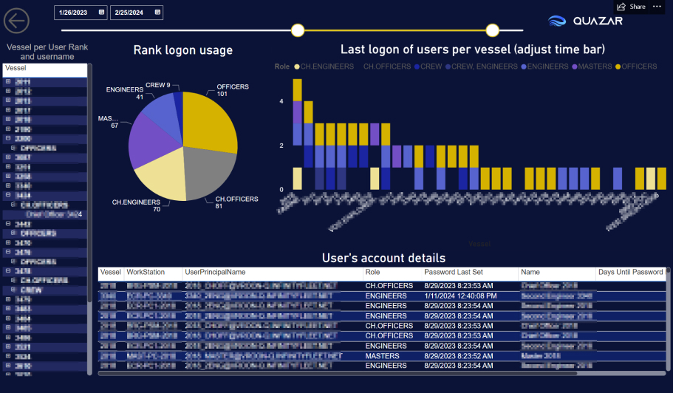Click the back arrow button
Viewport: 673px width, 393px height.
point(16,21)
